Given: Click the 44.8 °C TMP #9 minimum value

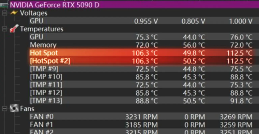Looking at the screenshot, I should (194, 69).
